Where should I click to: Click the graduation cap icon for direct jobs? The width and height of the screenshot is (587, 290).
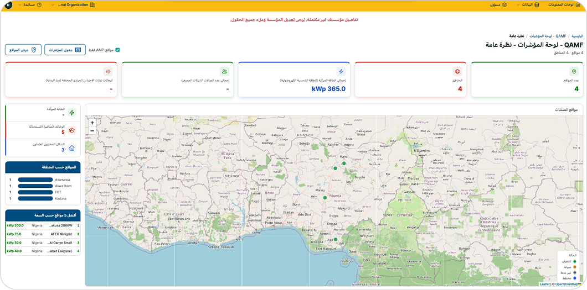72,130
